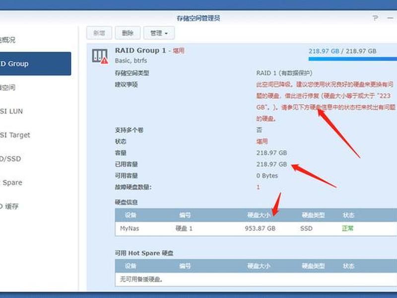397x298 pixels.
Task: Click the 硬盘大小 header in Hot Spare table
Action: pos(259,266)
